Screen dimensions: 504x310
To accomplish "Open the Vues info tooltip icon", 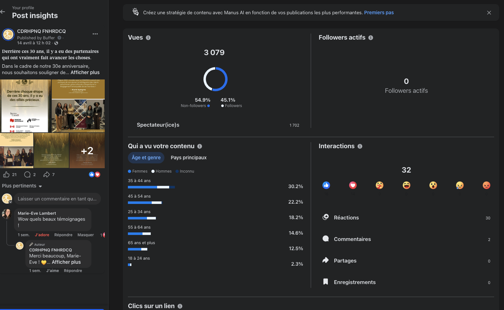I will pyautogui.click(x=148, y=38).
